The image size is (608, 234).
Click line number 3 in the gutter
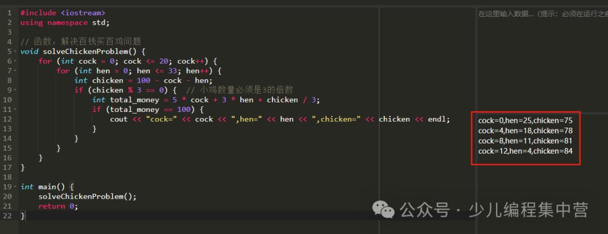click(10, 32)
